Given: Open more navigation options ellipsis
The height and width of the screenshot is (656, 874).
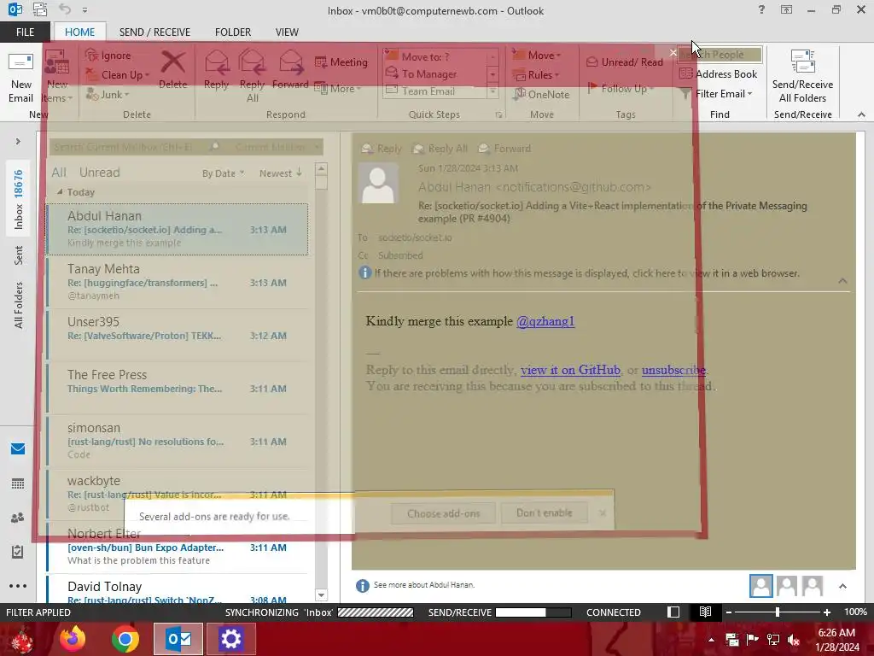Looking at the screenshot, I should click(18, 586).
